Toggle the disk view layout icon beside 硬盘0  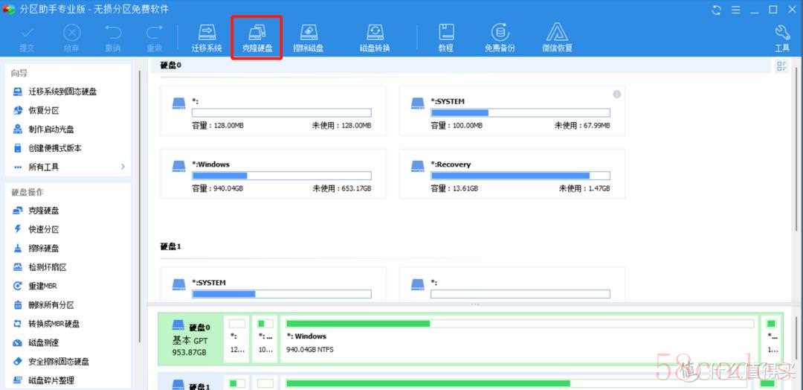pos(781,65)
